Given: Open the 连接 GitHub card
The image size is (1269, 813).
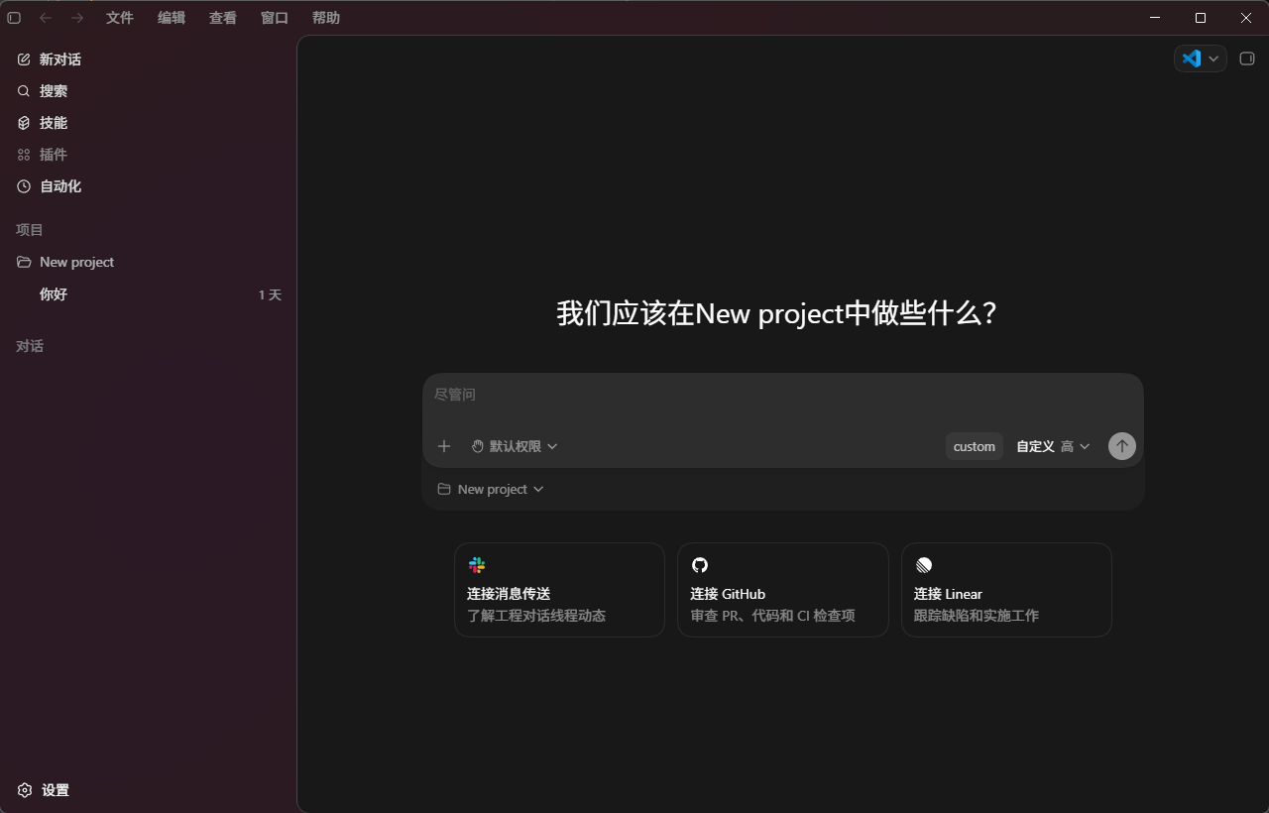Looking at the screenshot, I should (783, 590).
